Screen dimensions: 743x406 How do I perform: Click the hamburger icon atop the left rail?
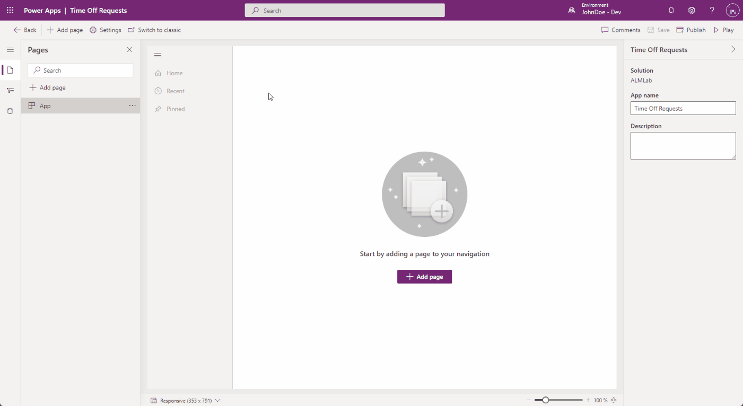10,49
